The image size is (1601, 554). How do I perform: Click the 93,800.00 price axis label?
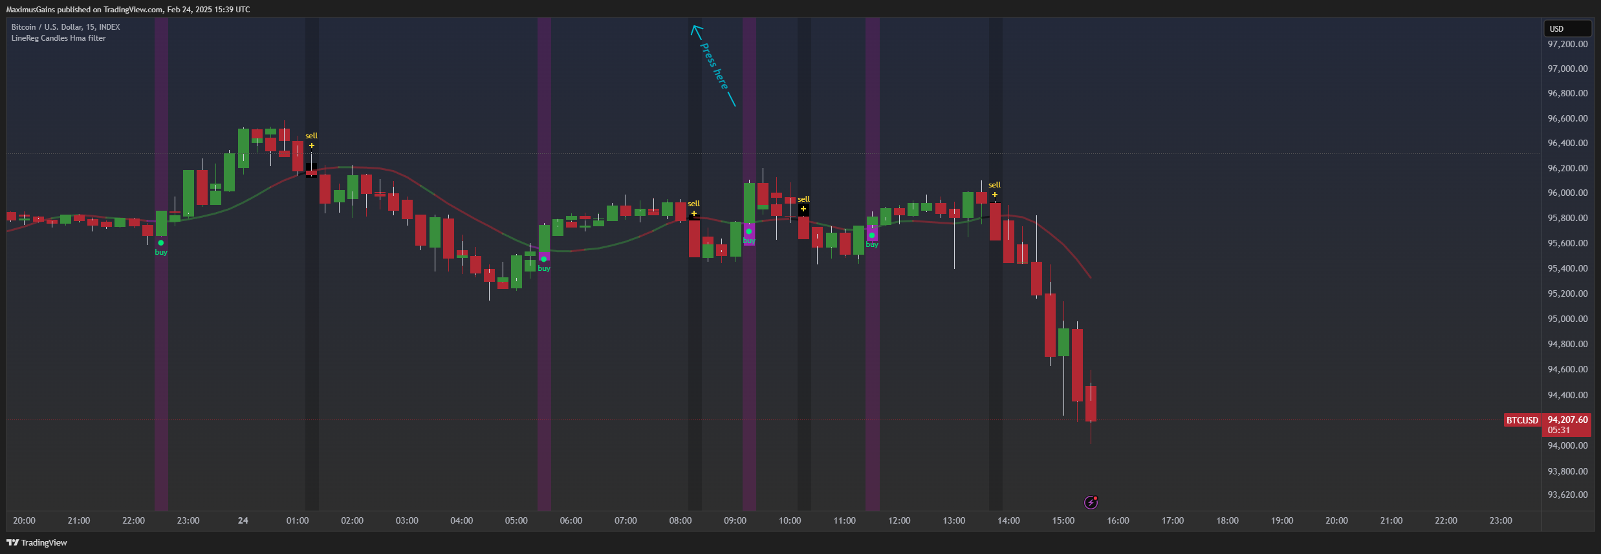coord(1567,471)
